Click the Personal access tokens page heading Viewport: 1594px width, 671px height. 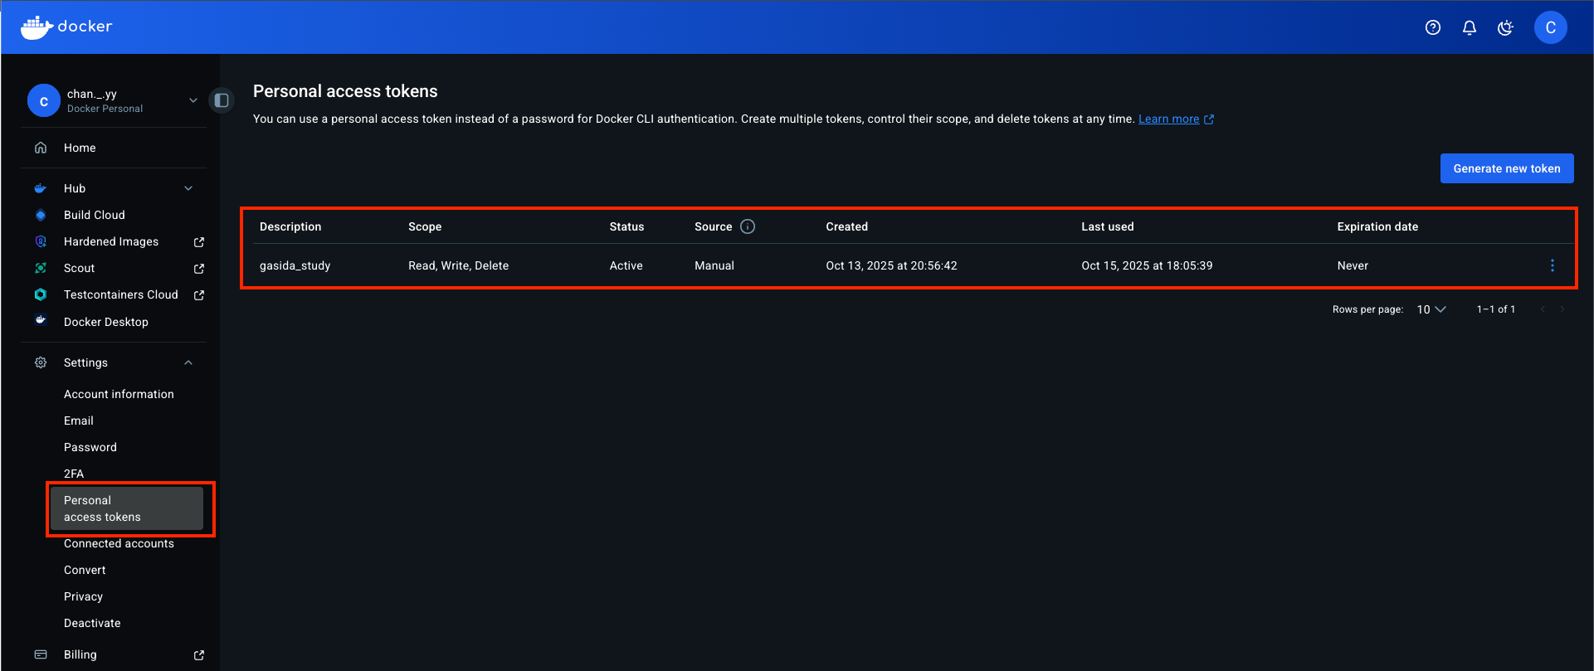click(x=345, y=91)
